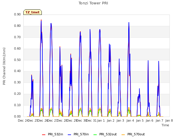The height and width of the screenshot is (140, 187).
Task: Click the 0.20 y-axis tick label
Action: point(18,94)
